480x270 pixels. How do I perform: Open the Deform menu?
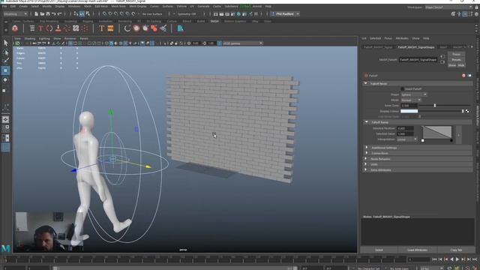[181, 6]
